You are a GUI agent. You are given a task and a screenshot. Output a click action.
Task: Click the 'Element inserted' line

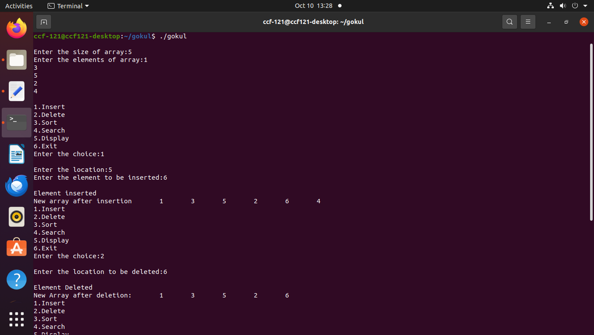(65, 193)
